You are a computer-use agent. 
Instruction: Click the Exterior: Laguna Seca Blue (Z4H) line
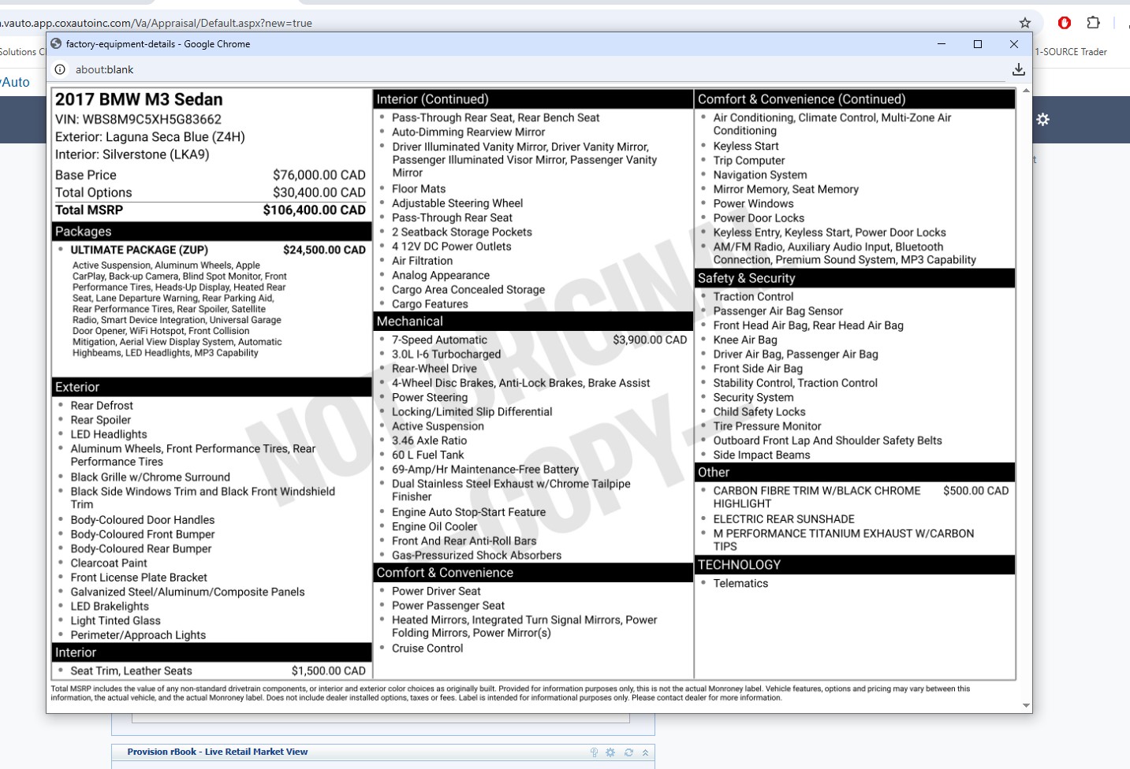[x=150, y=137]
